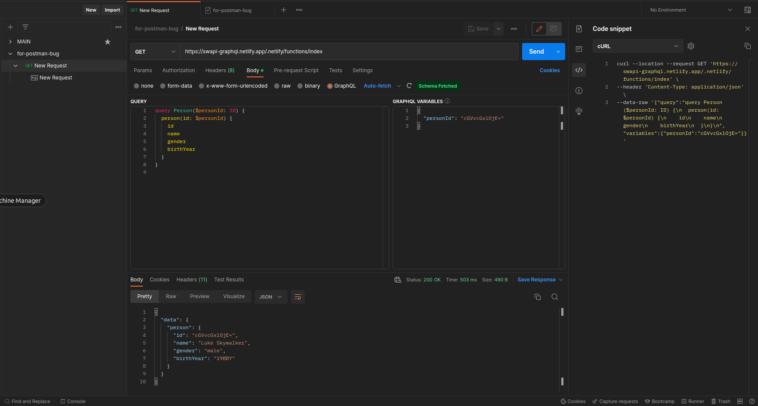Click the Send button
758x406 pixels.
(x=537, y=52)
